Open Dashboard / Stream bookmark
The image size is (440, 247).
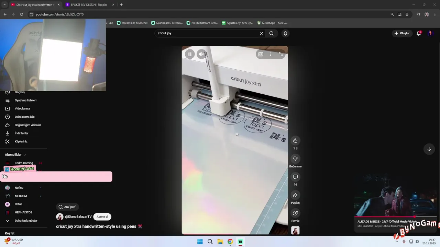tap(167, 23)
